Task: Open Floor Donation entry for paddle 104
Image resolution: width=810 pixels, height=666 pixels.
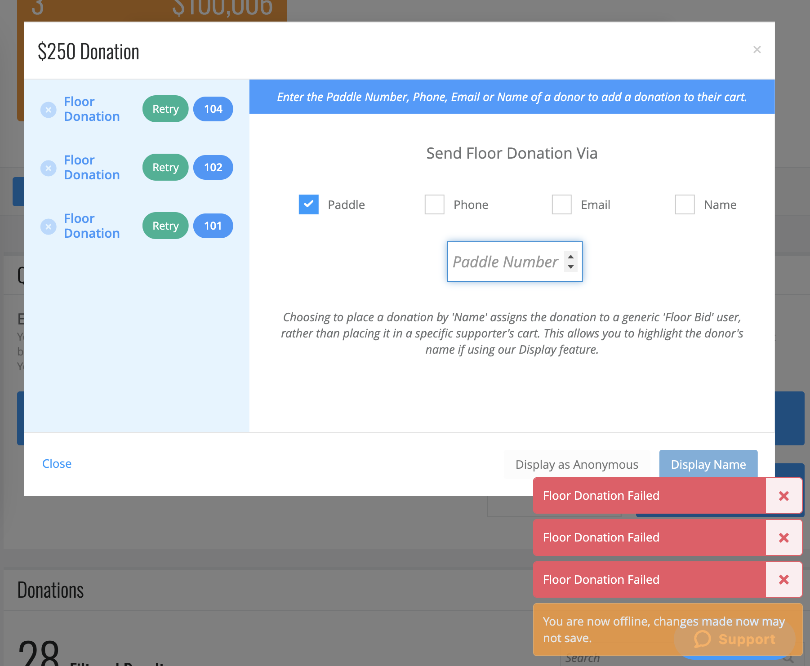Action: (x=92, y=109)
